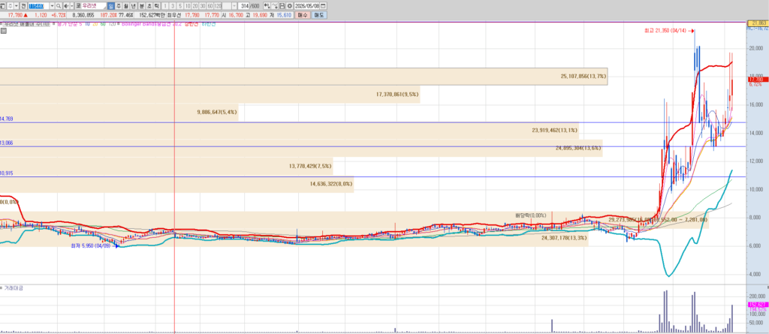Choose the 30 interval button
The width and height of the screenshot is (769, 334).
(203, 6)
